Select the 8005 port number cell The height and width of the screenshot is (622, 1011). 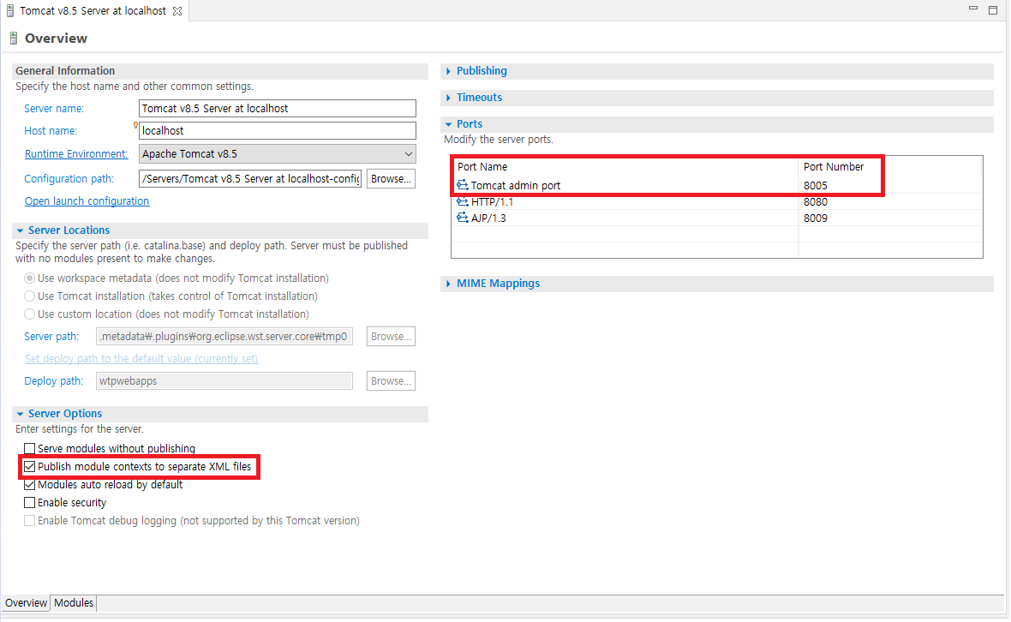click(x=816, y=186)
